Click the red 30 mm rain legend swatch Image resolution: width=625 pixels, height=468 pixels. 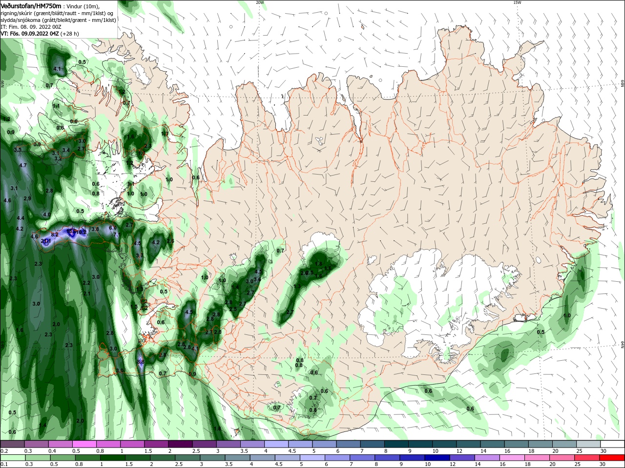[x=613, y=458]
